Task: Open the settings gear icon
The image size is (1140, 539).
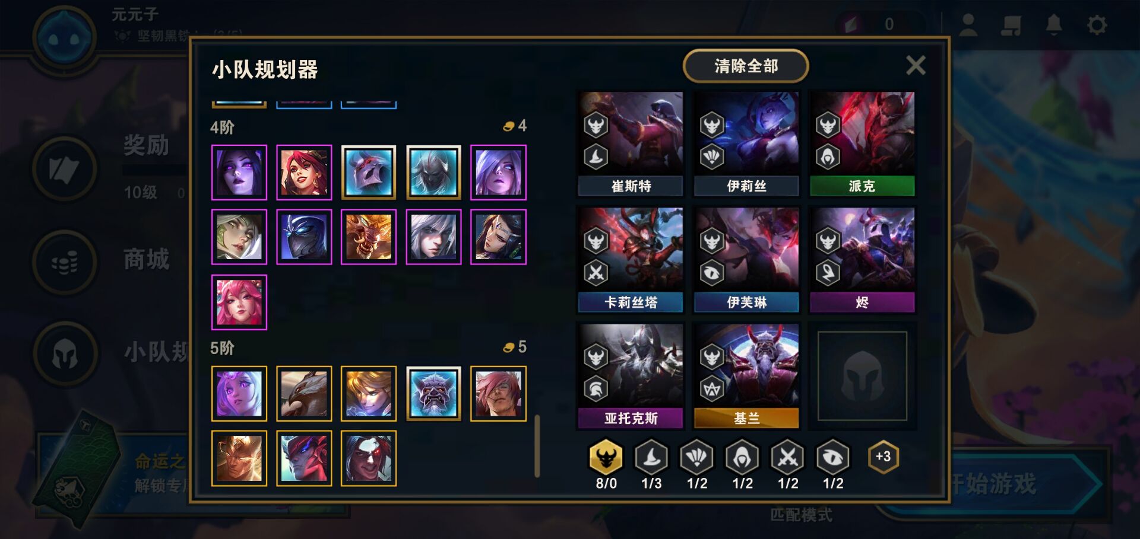Action: tap(1097, 25)
